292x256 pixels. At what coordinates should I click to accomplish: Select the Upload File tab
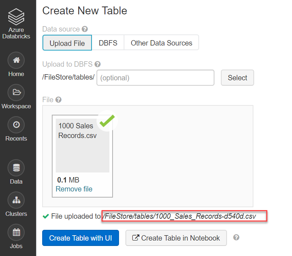67,43
